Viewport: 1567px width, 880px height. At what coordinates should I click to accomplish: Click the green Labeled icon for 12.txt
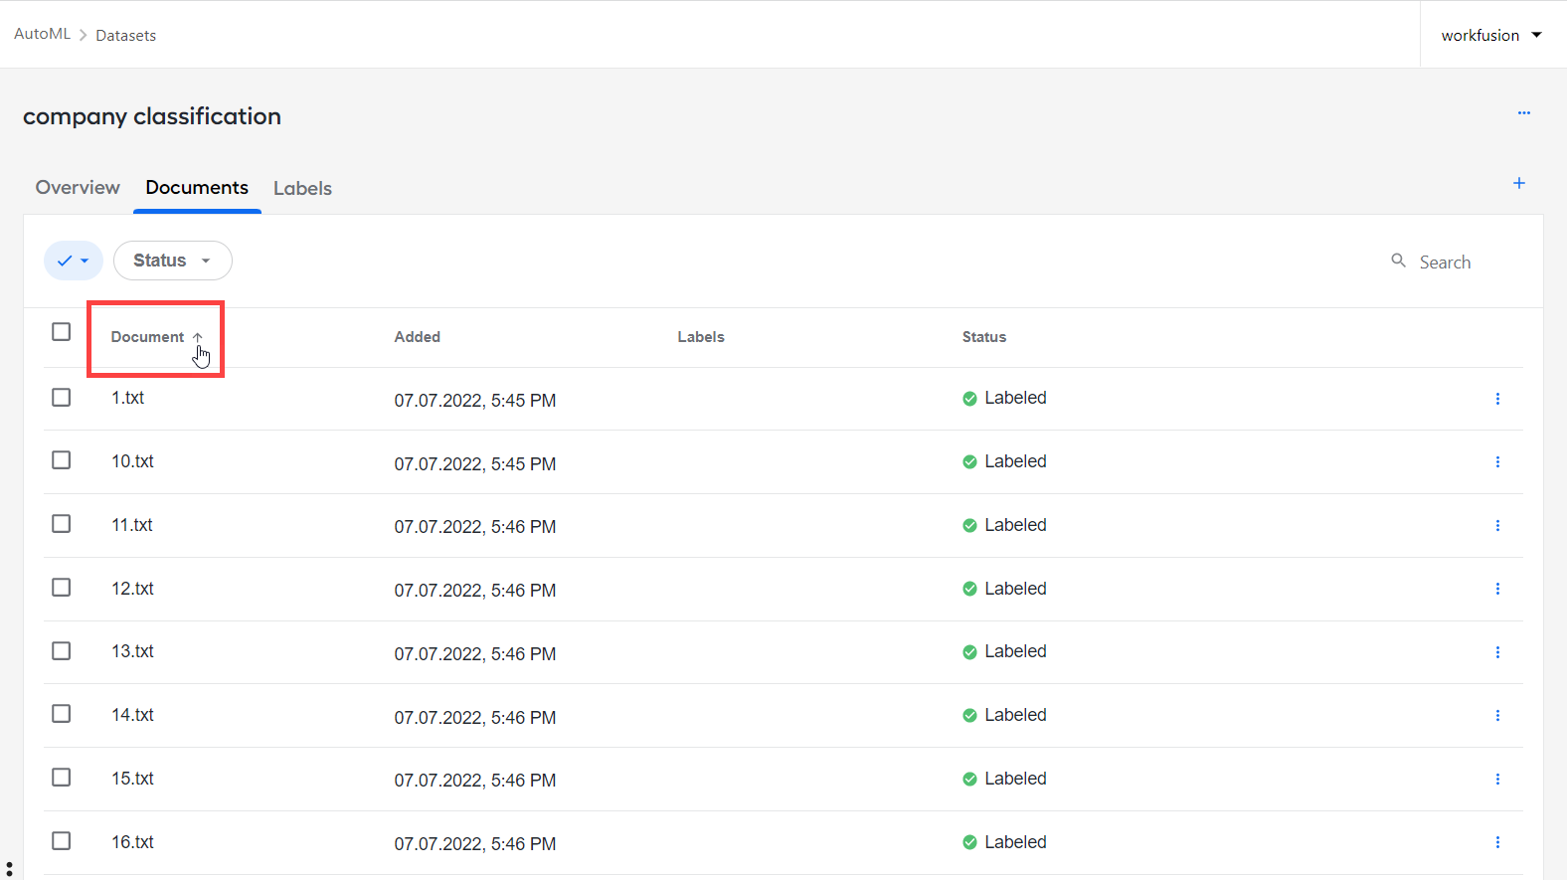point(969,589)
